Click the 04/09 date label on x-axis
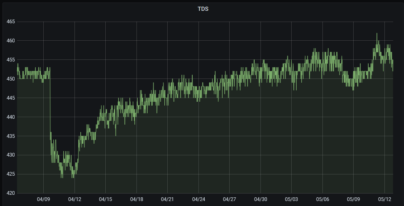 [43, 199]
